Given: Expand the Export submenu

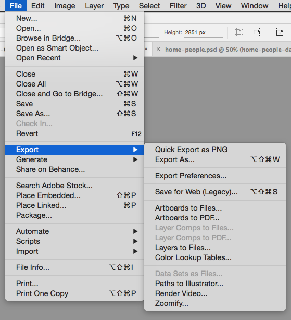Looking at the screenshot, I should click(74, 150).
